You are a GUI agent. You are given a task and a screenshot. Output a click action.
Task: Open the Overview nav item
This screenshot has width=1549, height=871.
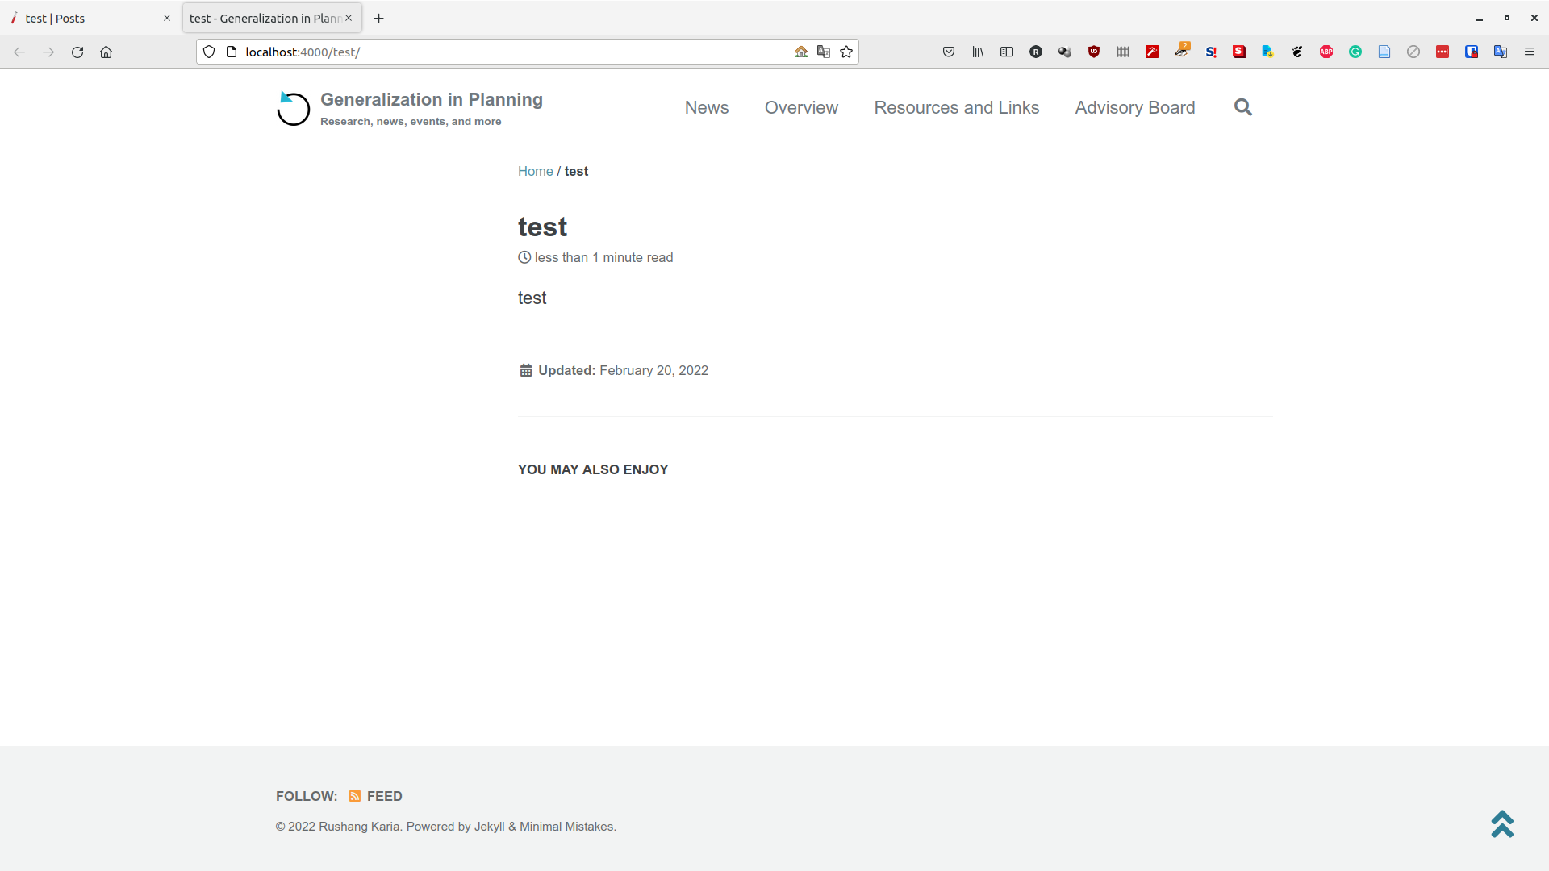point(801,107)
